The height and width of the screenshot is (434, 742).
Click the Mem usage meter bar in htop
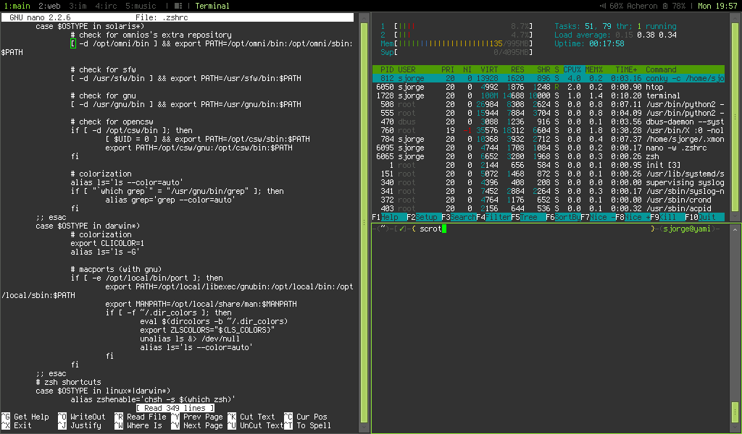pyautogui.click(x=457, y=43)
